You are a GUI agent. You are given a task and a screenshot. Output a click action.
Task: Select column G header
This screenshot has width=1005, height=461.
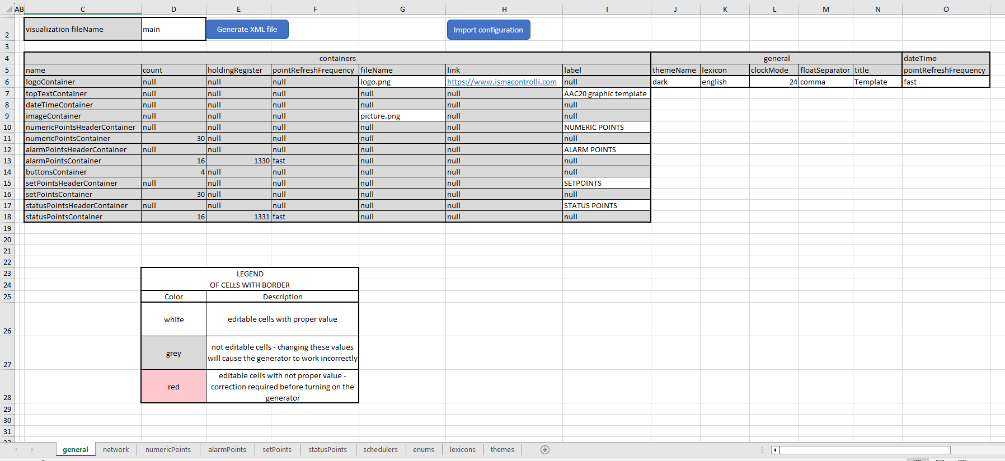[x=402, y=10]
